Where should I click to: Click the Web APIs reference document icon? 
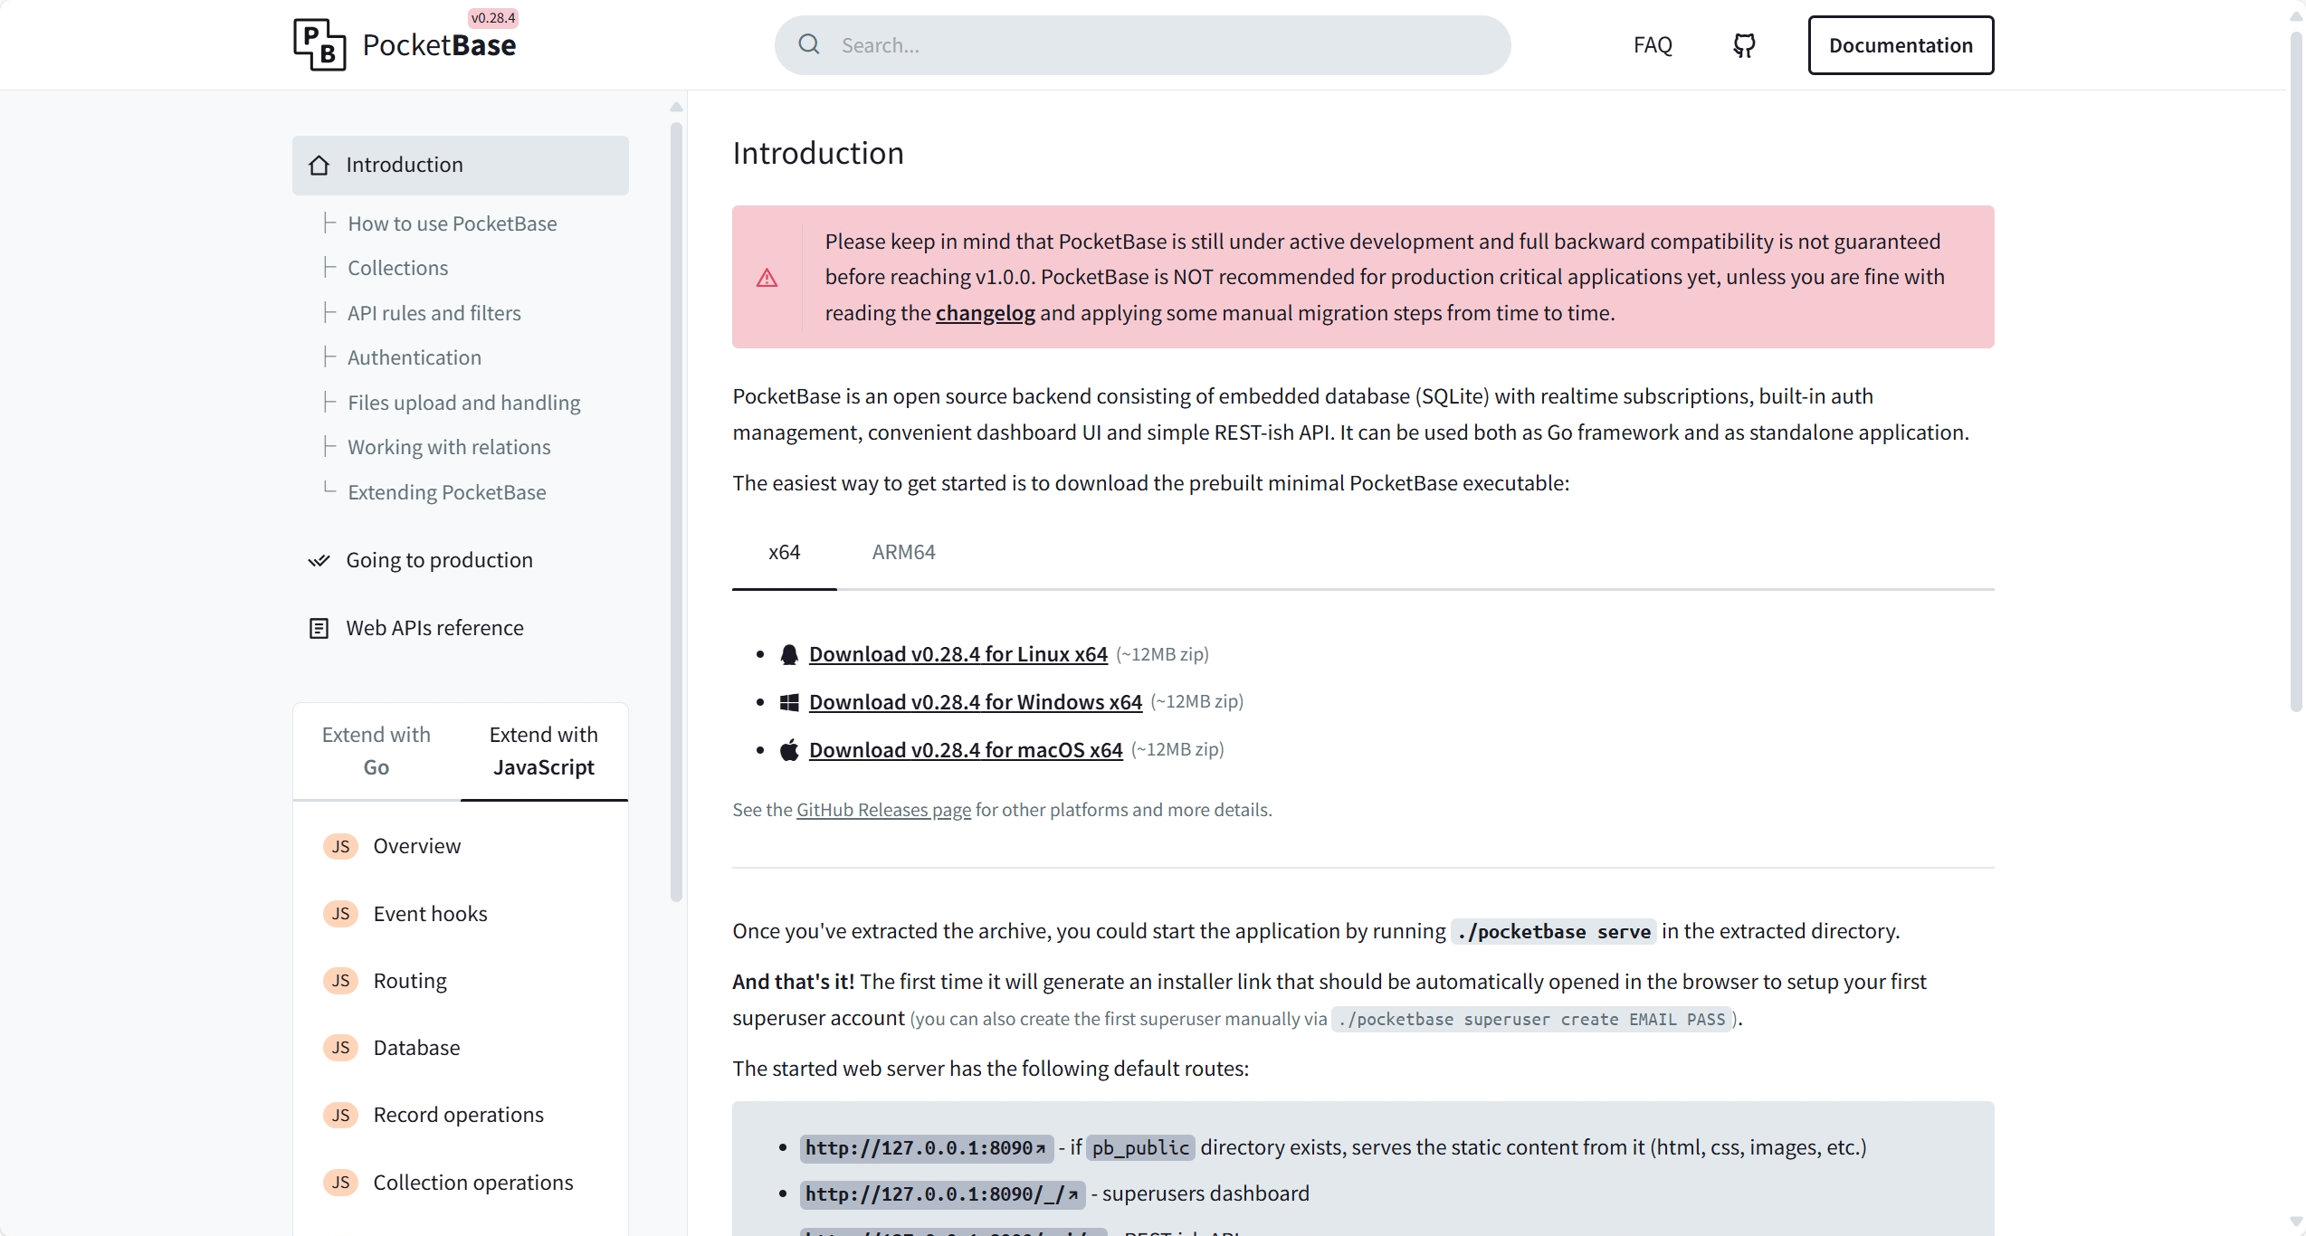click(319, 628)
